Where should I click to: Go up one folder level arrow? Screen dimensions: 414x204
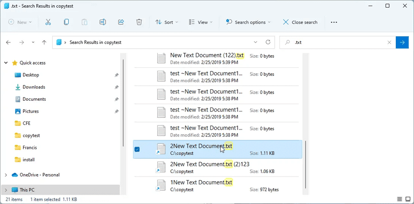[x=45, y=42]
